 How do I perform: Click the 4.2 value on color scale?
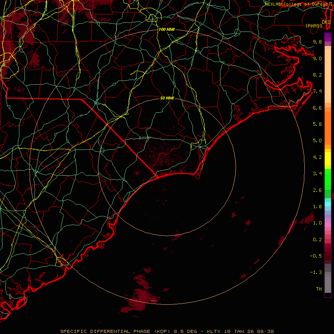tap(317, 157)
